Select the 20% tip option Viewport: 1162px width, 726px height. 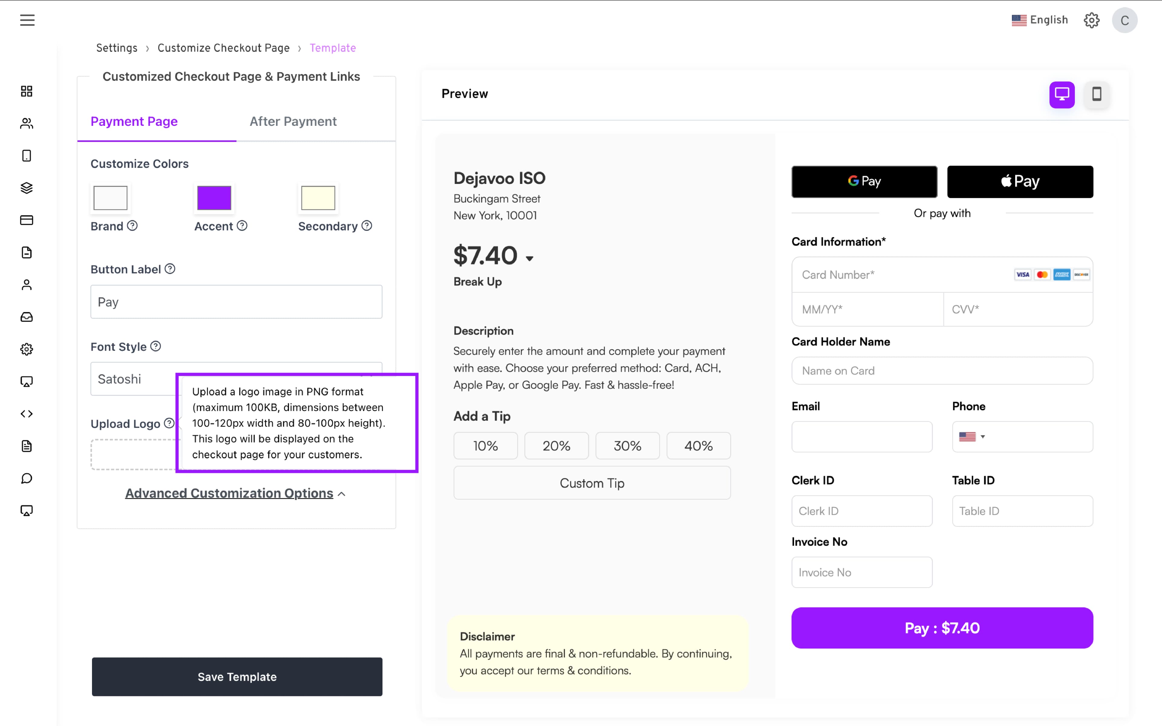(x=556, y=446)
